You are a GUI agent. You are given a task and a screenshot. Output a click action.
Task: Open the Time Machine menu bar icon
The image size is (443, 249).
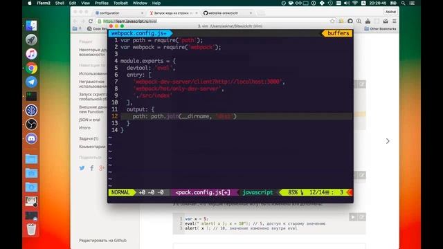(330, 3)
